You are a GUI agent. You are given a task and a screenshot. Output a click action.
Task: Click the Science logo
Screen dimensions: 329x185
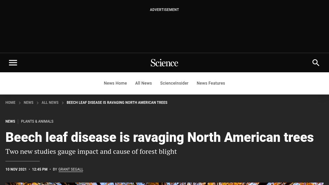(x=164, y=63)
